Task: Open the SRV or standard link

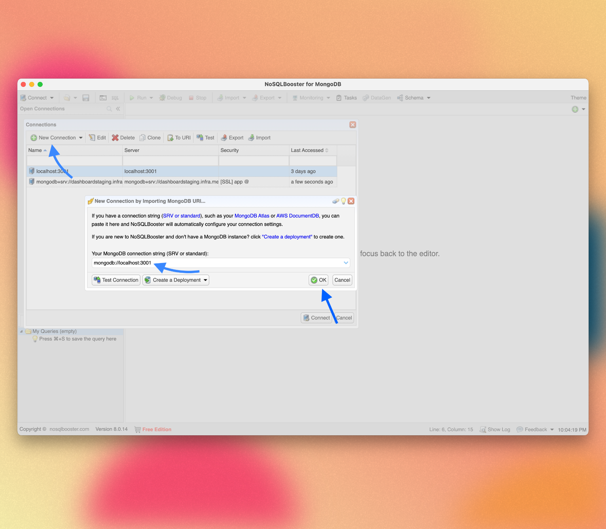Action: point(182,216)
